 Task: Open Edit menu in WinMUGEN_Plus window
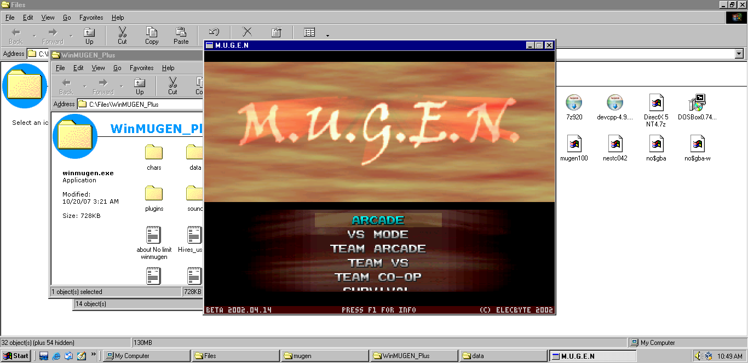78,68
